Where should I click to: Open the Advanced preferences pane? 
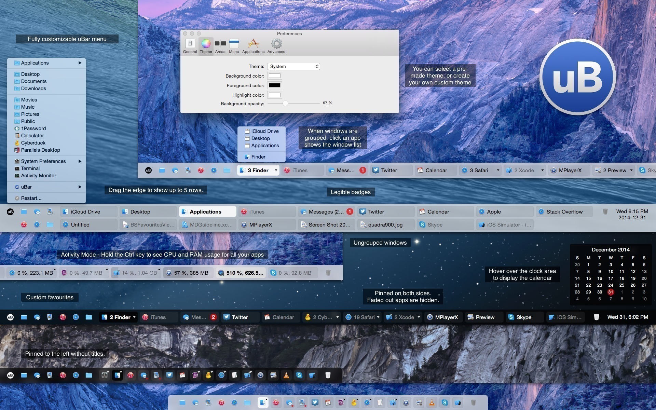[x=276, y=45]
